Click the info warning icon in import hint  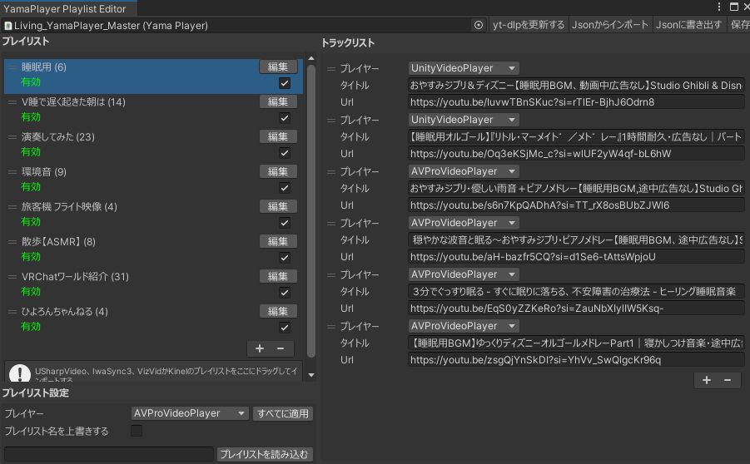pyautogui.click(x=20, y=373)
